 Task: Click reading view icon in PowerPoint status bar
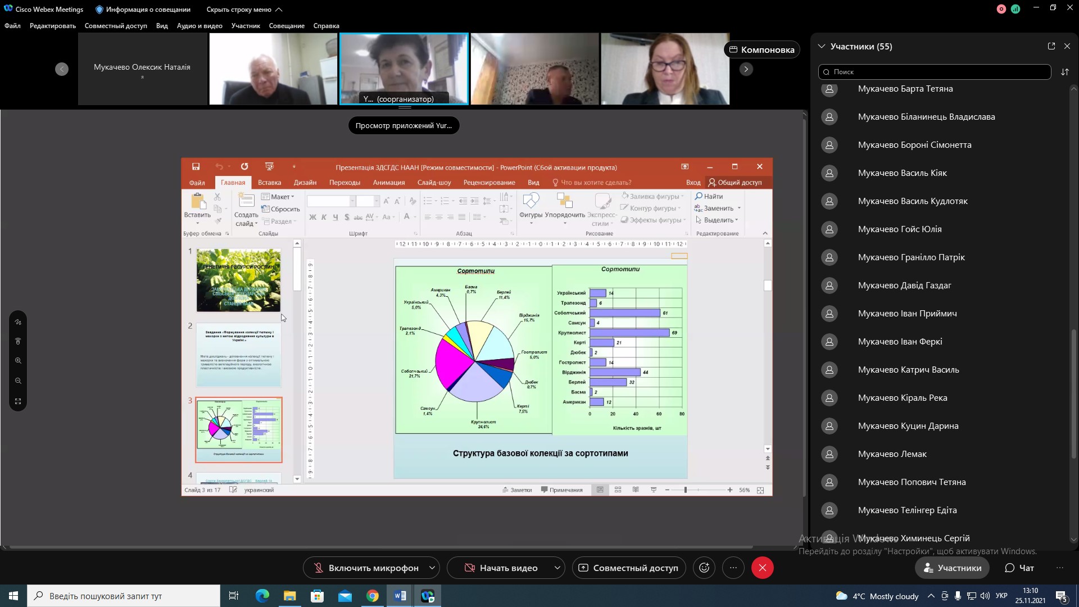coord(636,490)
